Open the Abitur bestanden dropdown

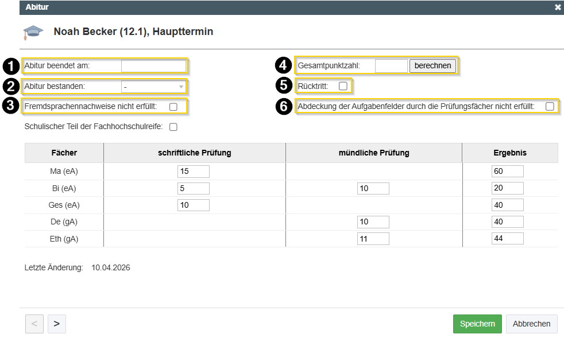154,87
